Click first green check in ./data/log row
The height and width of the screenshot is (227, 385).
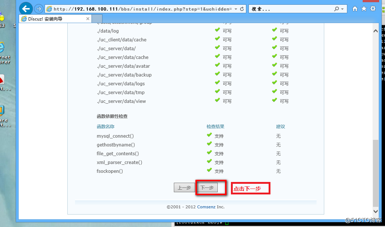tap(217, 30)
